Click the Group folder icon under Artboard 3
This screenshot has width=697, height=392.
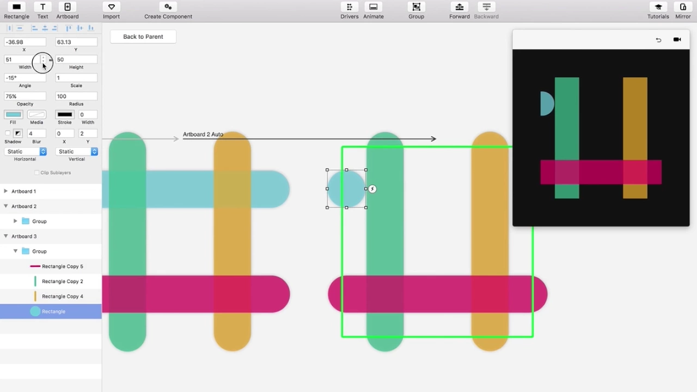point(26,252)
